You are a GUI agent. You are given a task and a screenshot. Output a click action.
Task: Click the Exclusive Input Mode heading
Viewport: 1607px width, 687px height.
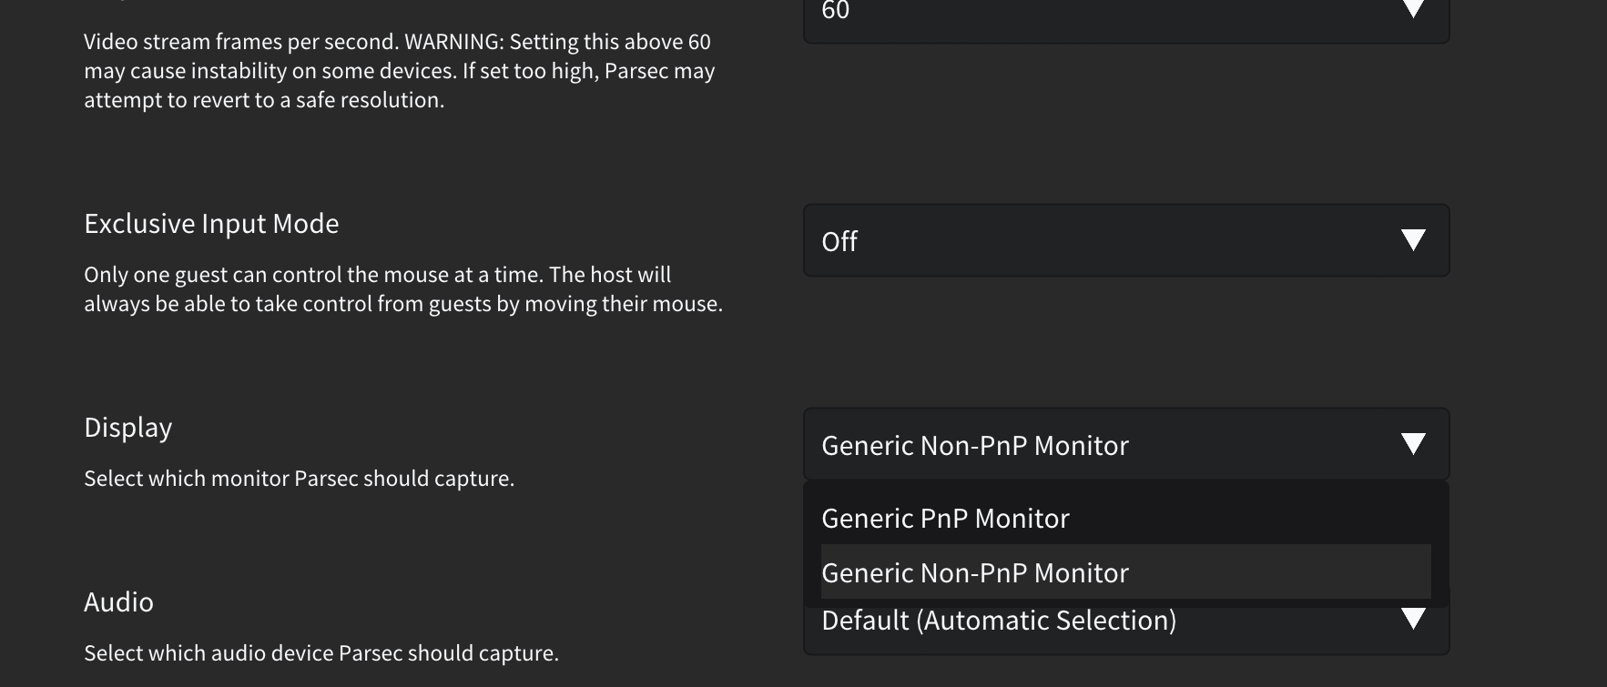211,224
